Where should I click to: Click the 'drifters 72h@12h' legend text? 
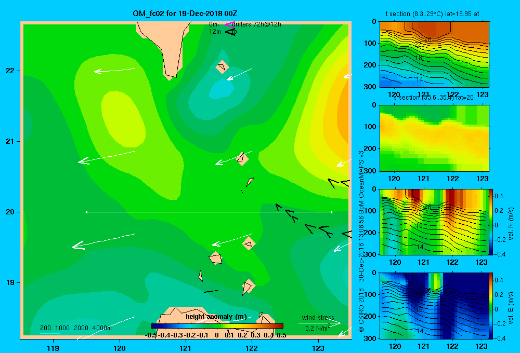pos(257,24)
